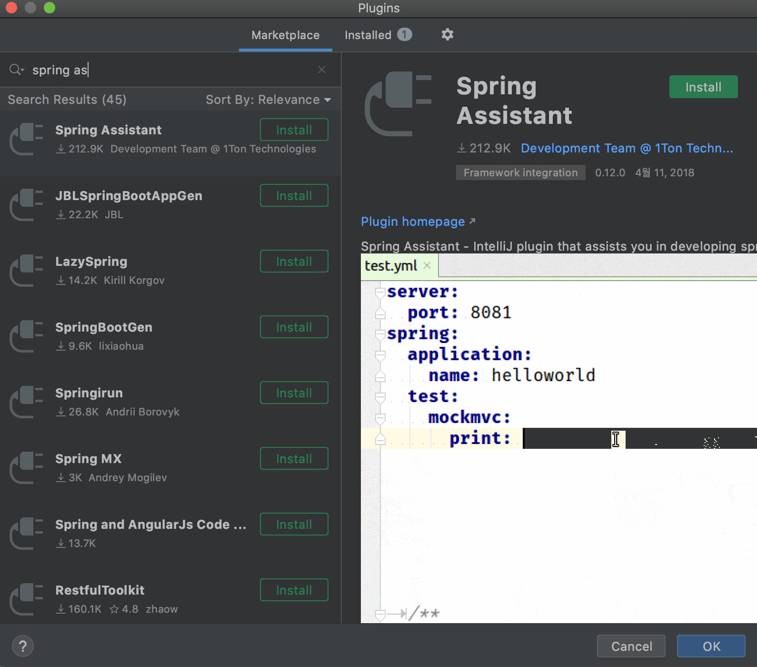Close the test.yml tab in preview image
Screen dimensions: 757x667
point(427,265)
